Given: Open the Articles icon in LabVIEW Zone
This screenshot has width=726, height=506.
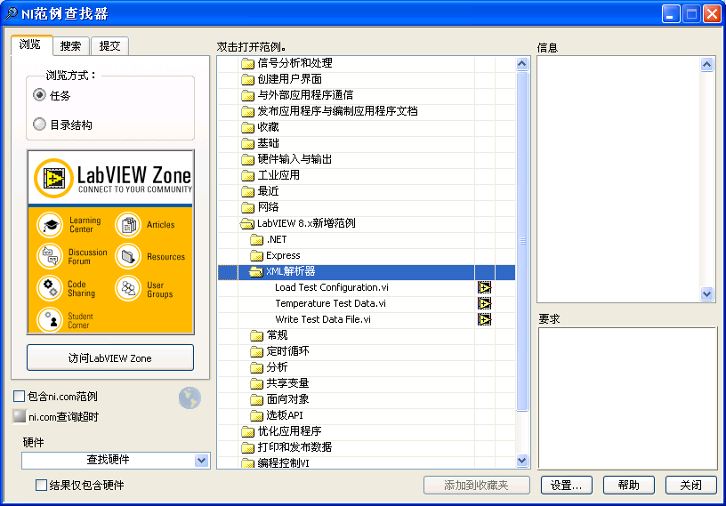Looking at the screenshot, I should [x=128, y=225].
